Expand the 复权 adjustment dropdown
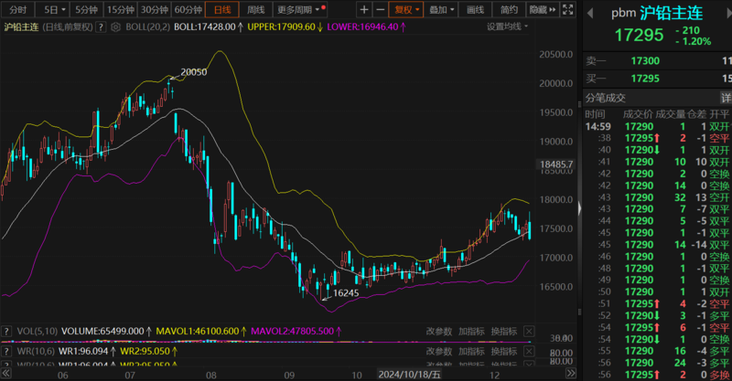 404,9
